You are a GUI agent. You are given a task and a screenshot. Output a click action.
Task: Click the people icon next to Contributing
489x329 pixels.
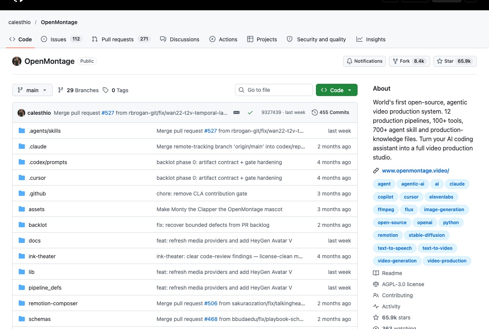[376, 295]
